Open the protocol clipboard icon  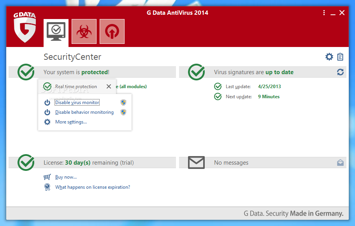click(340, 57)
